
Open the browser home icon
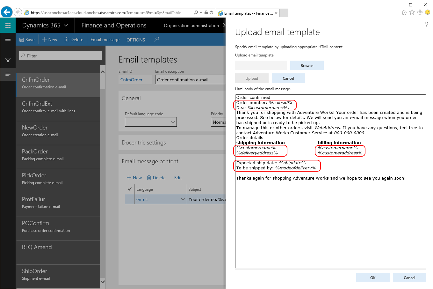coord(404,12)
